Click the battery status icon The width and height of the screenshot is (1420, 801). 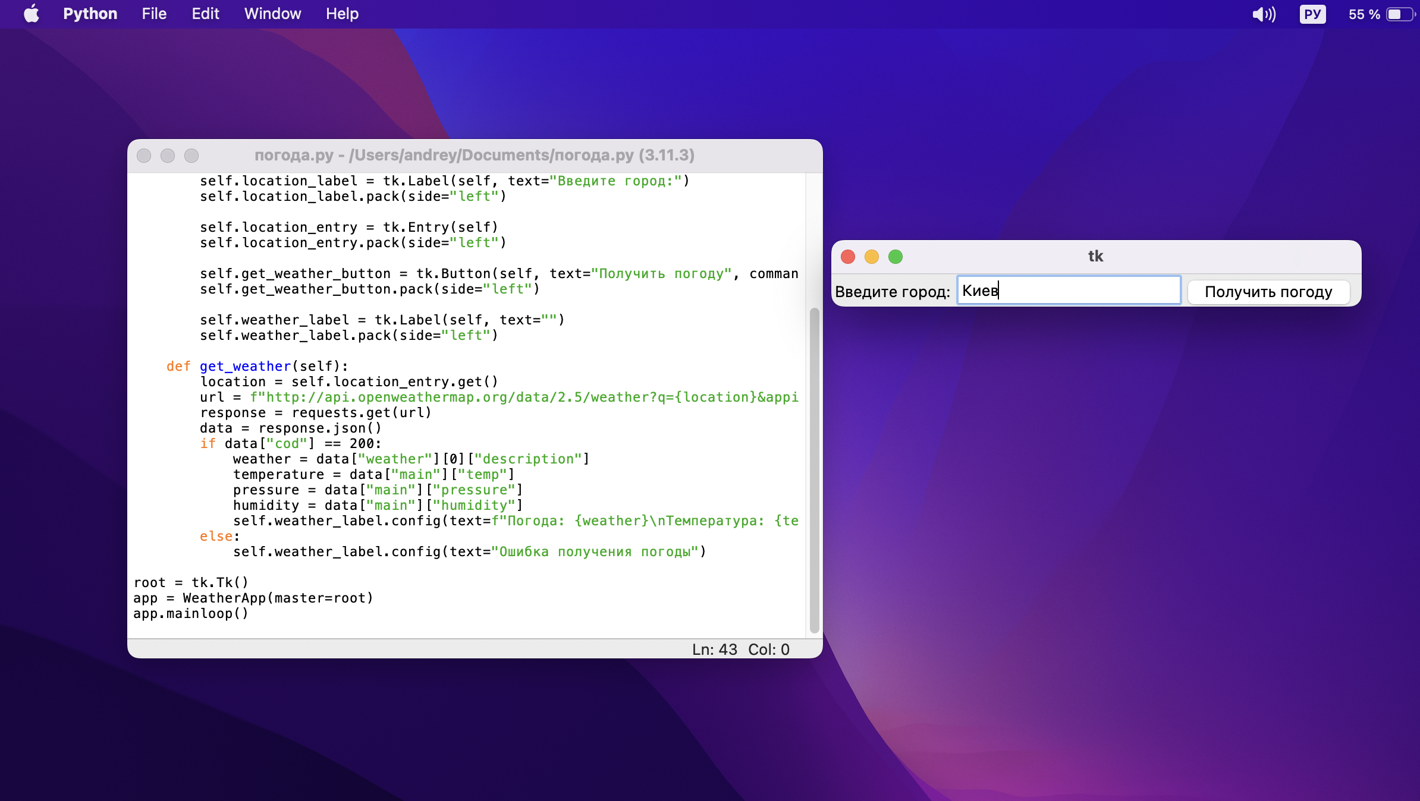pos(1400,14)
